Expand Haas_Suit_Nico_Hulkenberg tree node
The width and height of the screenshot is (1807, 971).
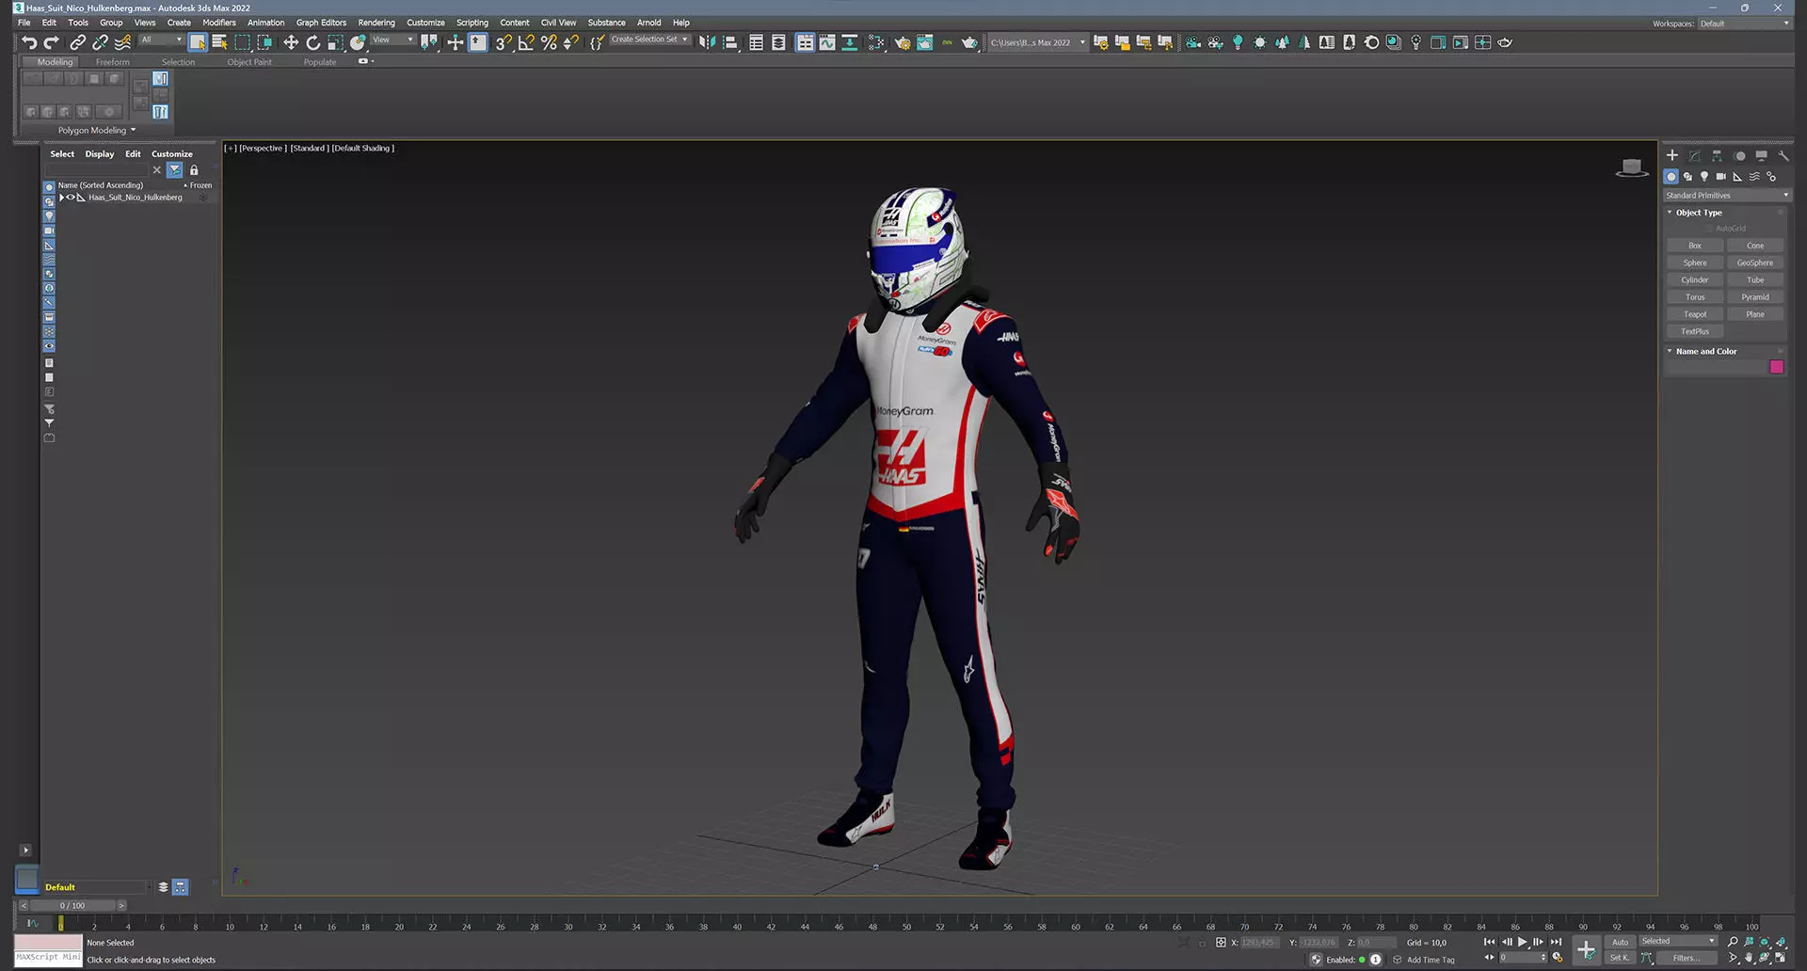pos(61,198)
